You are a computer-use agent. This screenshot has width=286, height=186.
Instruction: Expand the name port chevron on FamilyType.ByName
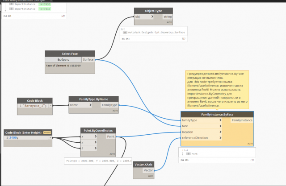(90, 105)
